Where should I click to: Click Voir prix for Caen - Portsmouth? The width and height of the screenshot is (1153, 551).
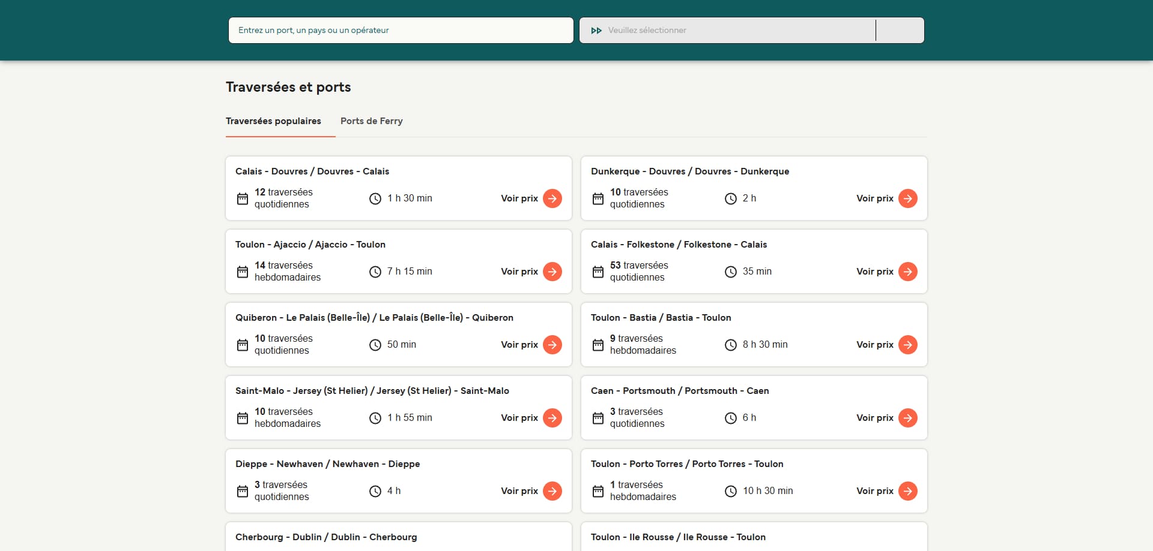[875, 418]
